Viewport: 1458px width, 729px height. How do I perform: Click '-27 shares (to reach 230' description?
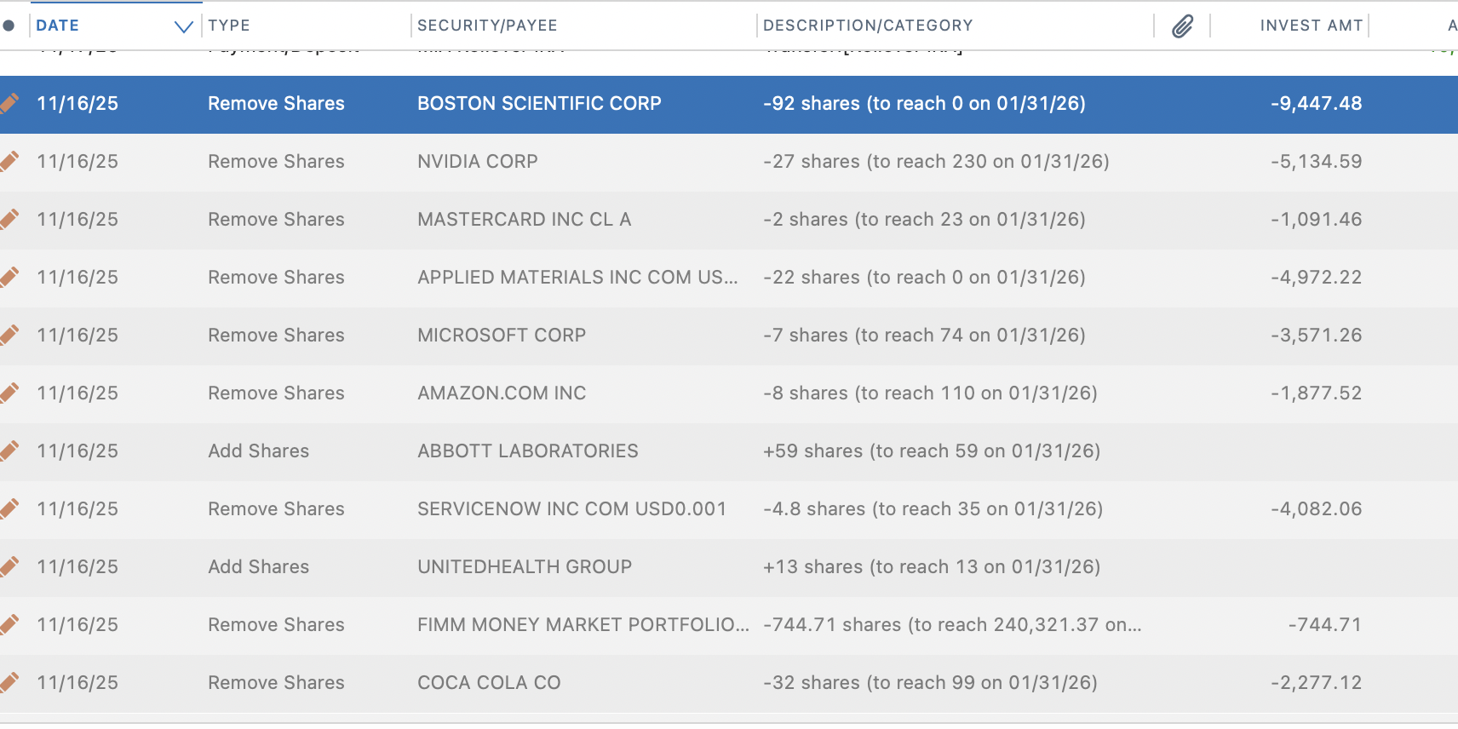click(936, 162)
